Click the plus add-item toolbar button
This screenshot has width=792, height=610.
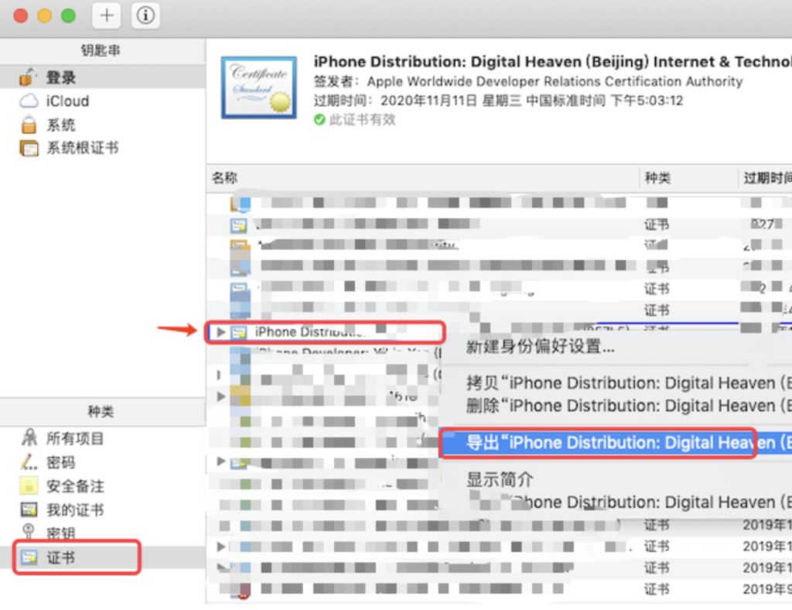tap(106, 15)
